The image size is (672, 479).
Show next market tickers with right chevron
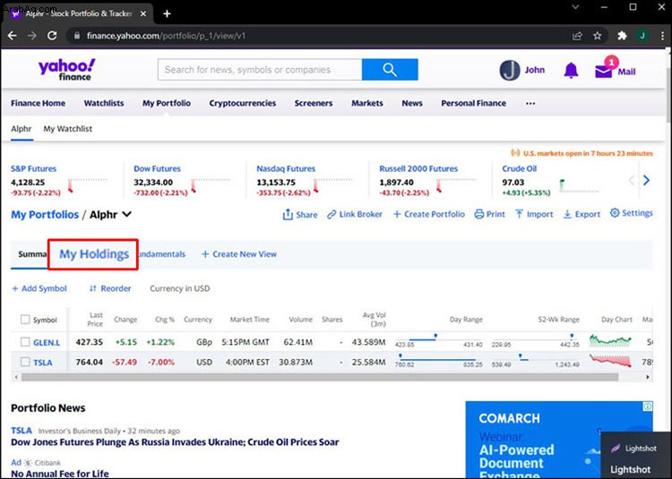pos(646,180)
